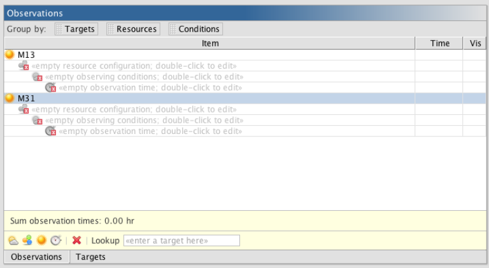489x268 pixels.
Task: Click the add resource configuration toolbar icon
Action: (27, 240)
